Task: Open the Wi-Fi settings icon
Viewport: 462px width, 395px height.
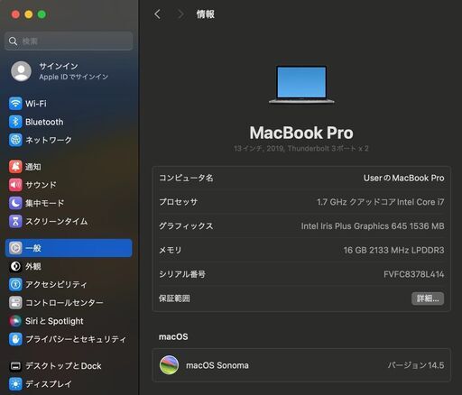Action: coord(15,104)
